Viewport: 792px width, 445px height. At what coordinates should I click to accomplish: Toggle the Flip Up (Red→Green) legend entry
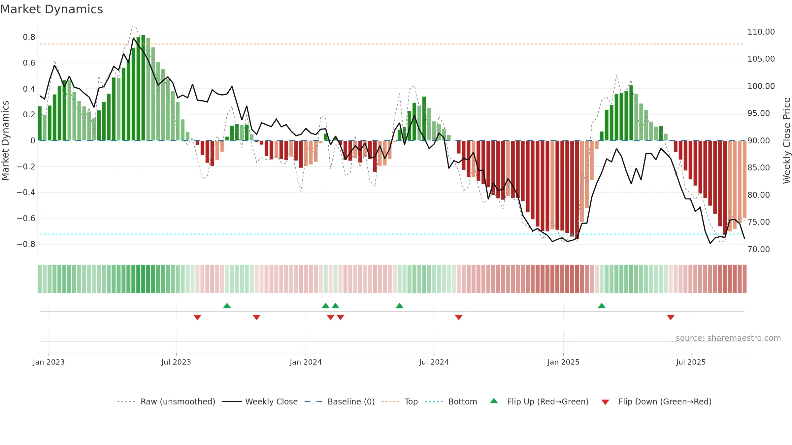point(539,401)
